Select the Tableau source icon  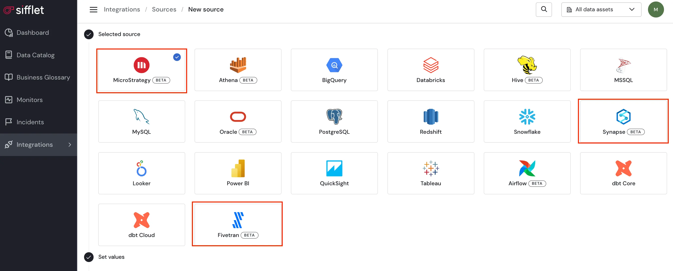tap(431, 168)
